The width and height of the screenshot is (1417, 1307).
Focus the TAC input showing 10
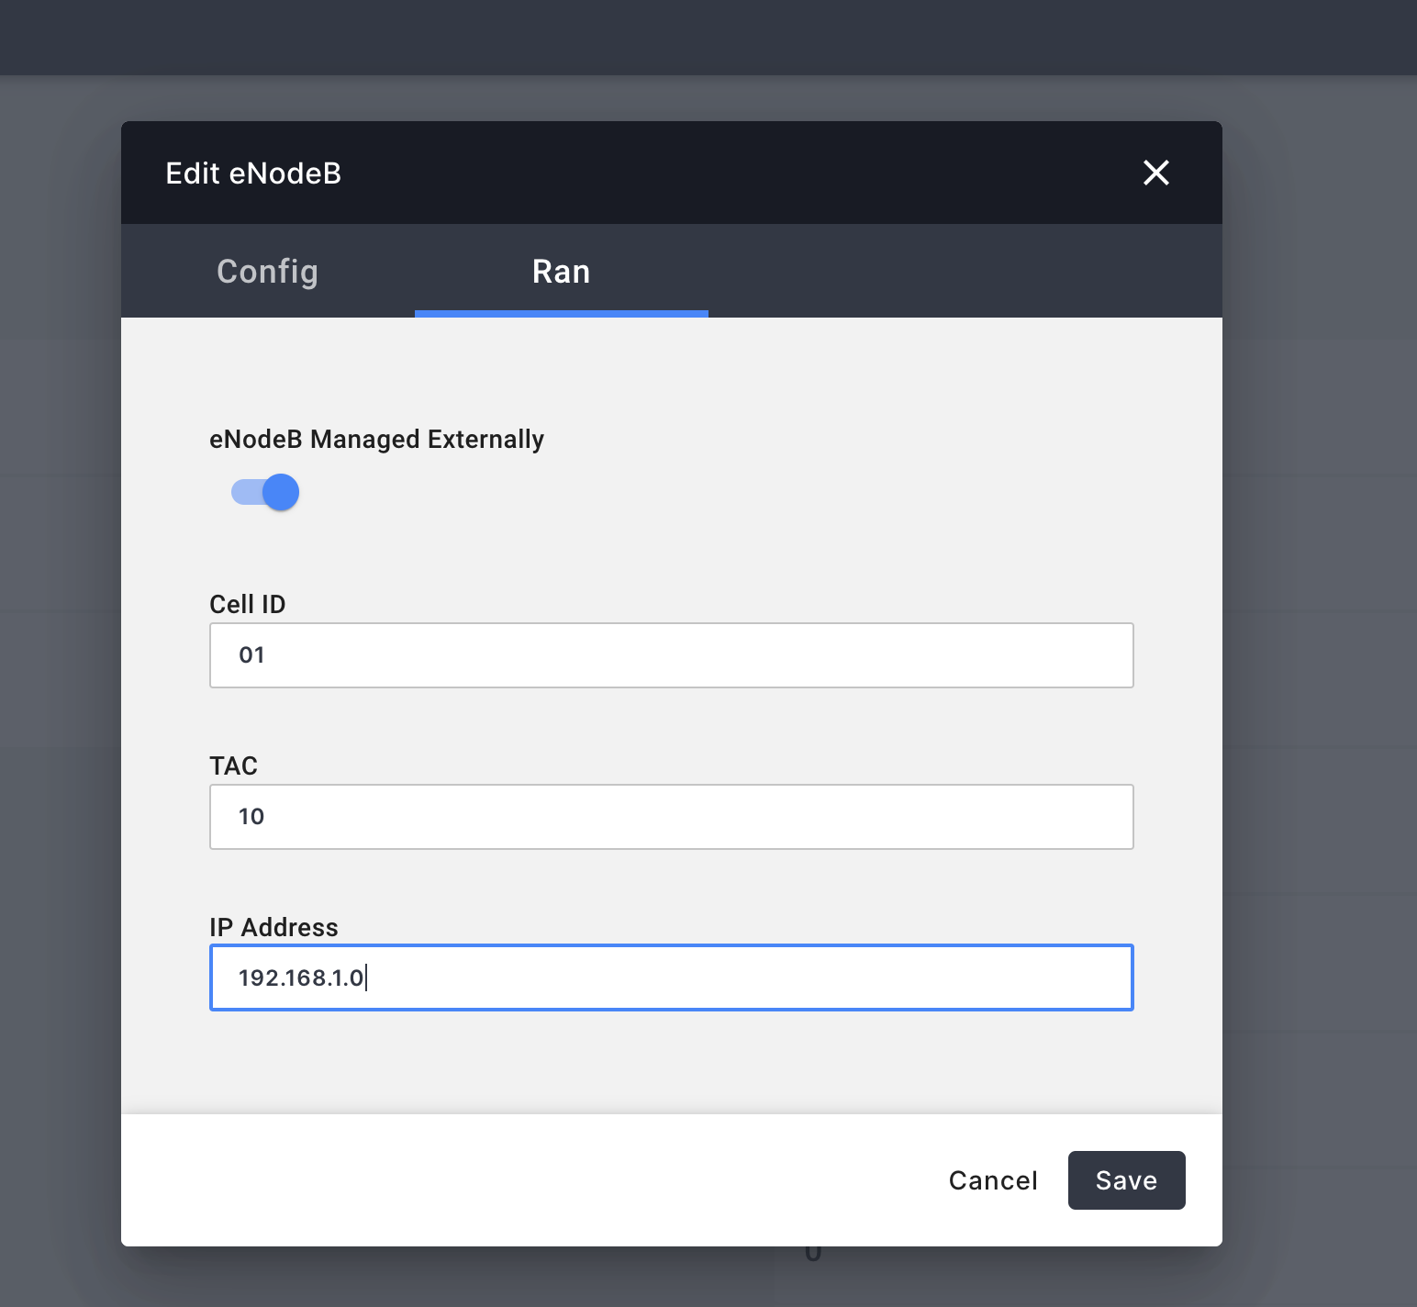[x=671, y=816]
